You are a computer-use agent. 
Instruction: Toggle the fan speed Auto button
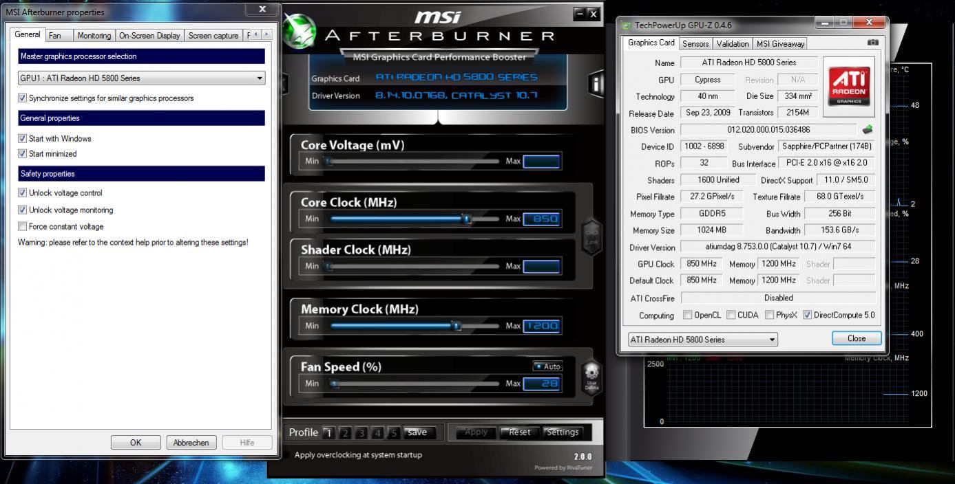point(547,366)
